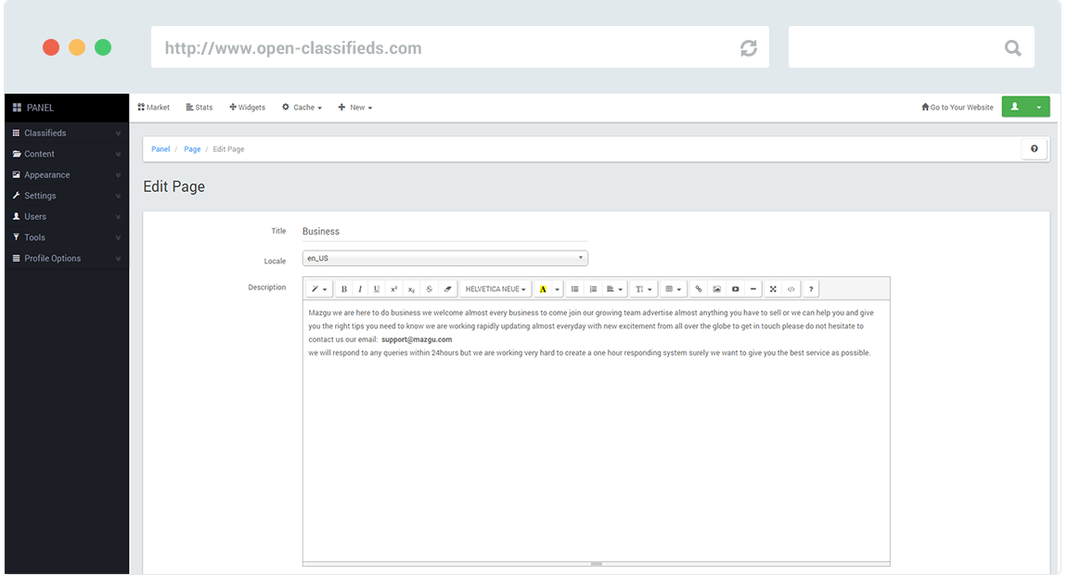Click the support@mazgu.com email text
This screenshot has height=575, width=1067.
coord(417,339)
